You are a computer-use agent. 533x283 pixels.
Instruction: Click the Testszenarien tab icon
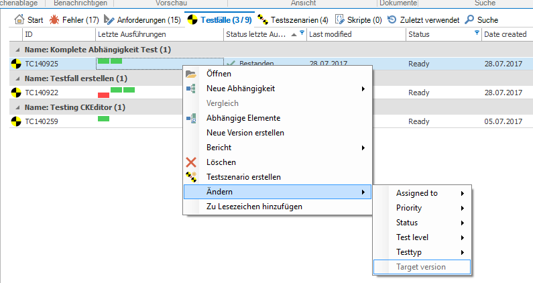(263, 20)
